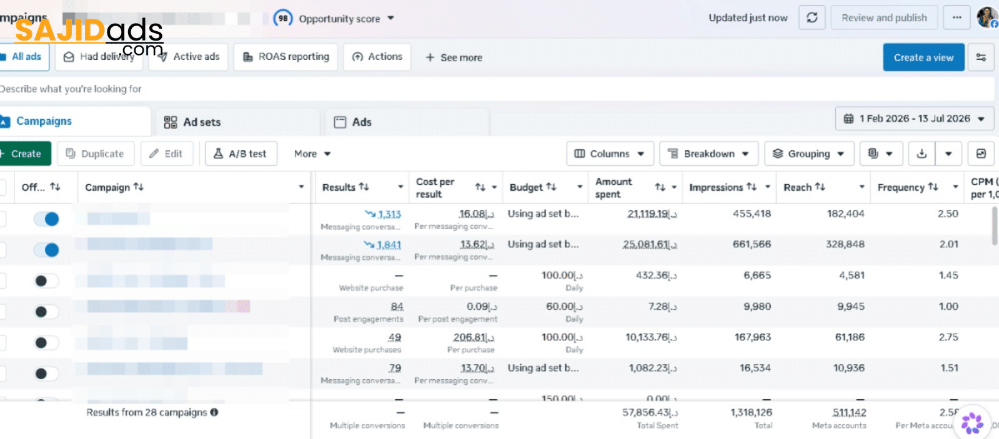999x439 pixels.
Task: Switch to the Ad sets tab
Action: [237, 122]
